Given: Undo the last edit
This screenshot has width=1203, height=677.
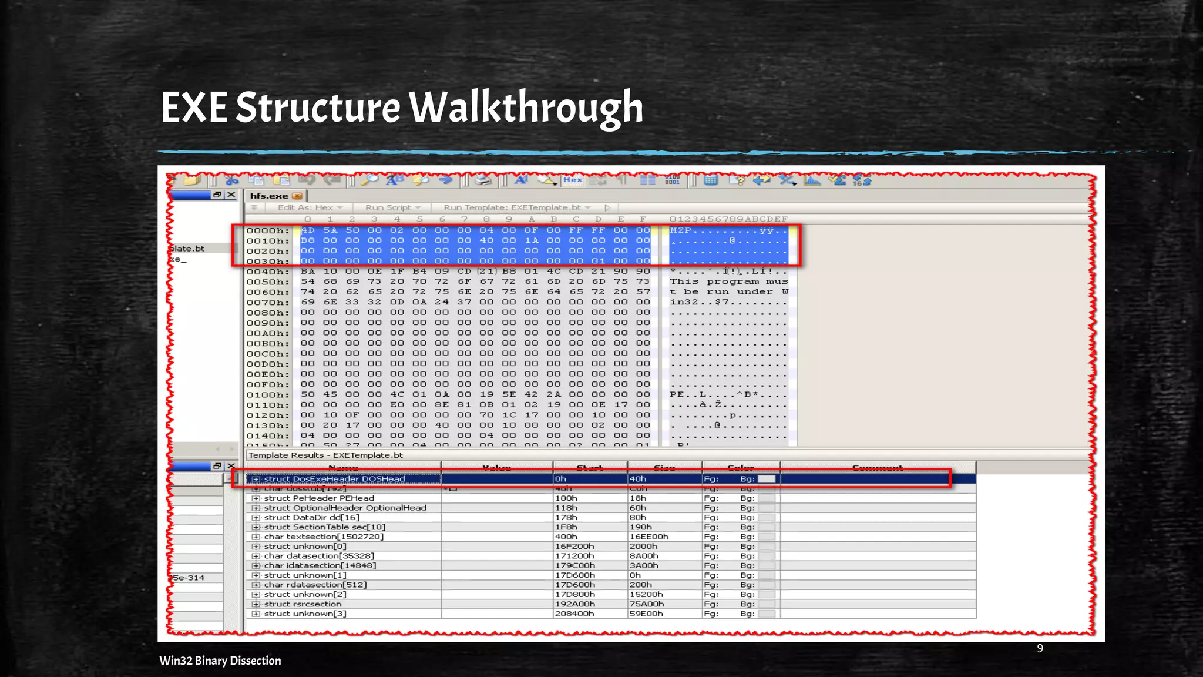Looking at the screenshot, I should (x=307, y=180).
